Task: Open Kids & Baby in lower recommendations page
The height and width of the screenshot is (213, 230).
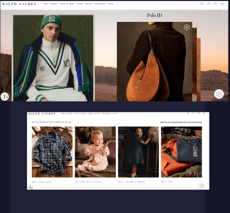Action: [80, 114]
